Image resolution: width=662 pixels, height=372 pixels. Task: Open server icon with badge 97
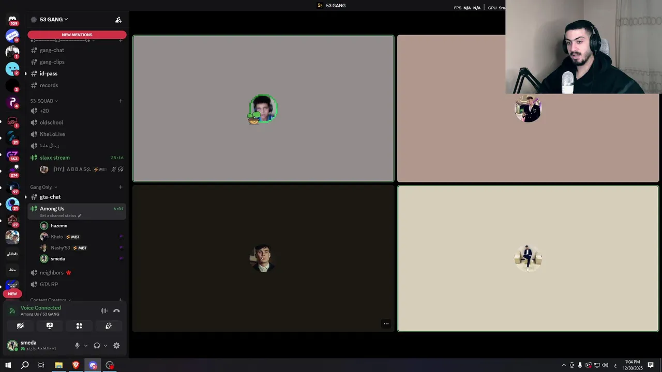click(x=12, y=188)
